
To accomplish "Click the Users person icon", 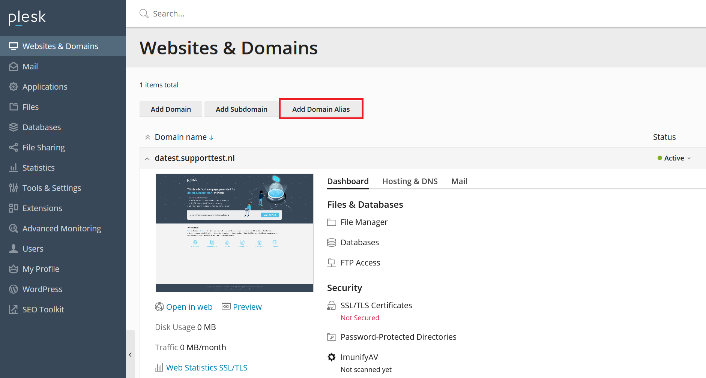I will (14, 249).
